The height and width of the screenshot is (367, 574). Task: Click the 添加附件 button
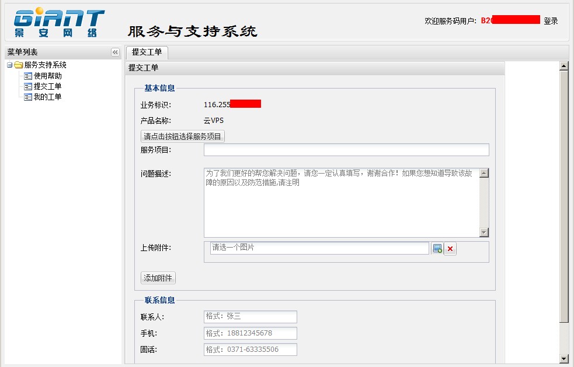pos(158,278)
